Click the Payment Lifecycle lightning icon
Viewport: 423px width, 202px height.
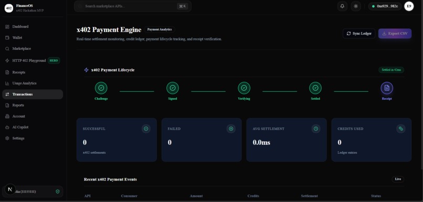[x=86, y=70]
